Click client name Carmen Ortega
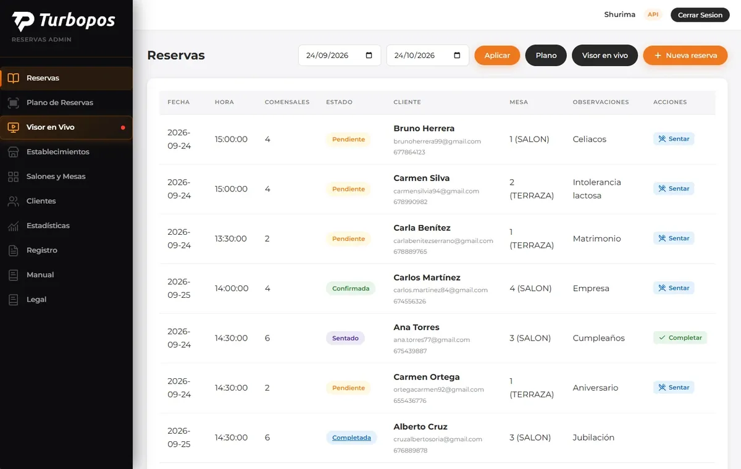 tap(427, 377)
